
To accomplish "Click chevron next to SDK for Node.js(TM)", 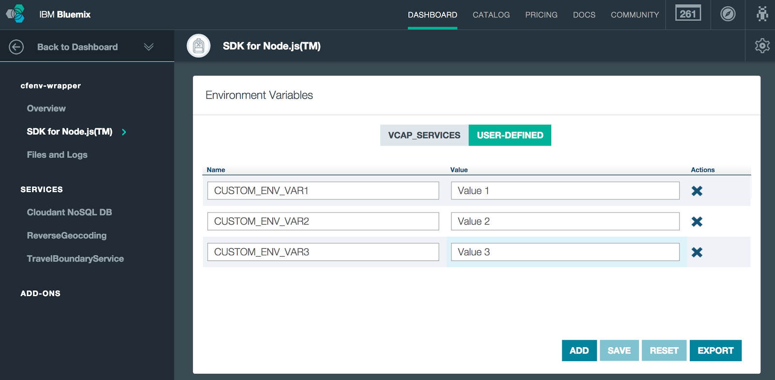I will 124,132.
